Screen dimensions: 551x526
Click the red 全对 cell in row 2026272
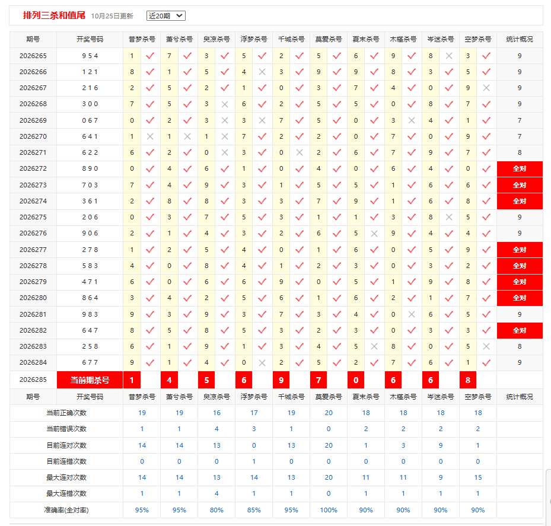(520, 168)
